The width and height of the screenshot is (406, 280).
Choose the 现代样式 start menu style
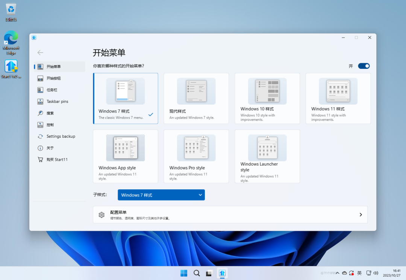pyautogui.click(x=196, y=99)
